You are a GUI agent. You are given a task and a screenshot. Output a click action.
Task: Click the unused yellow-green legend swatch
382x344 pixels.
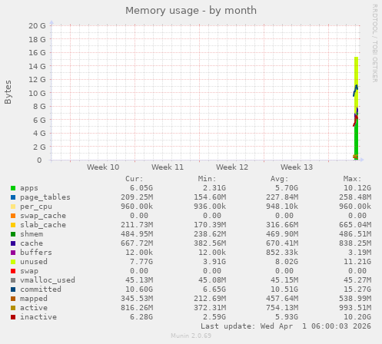click(x=13, y=262)
